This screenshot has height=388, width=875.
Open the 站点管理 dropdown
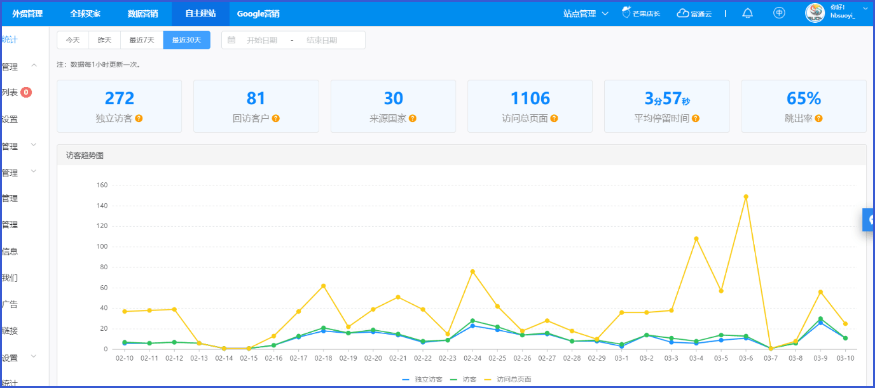586,13
